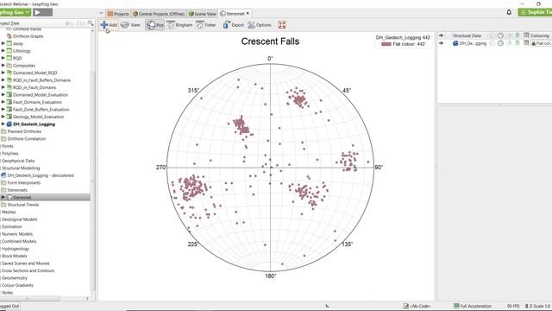This screenshot has width=552, height=311.
Task: Select Structural Modelling in project tree
Action: 21,168
